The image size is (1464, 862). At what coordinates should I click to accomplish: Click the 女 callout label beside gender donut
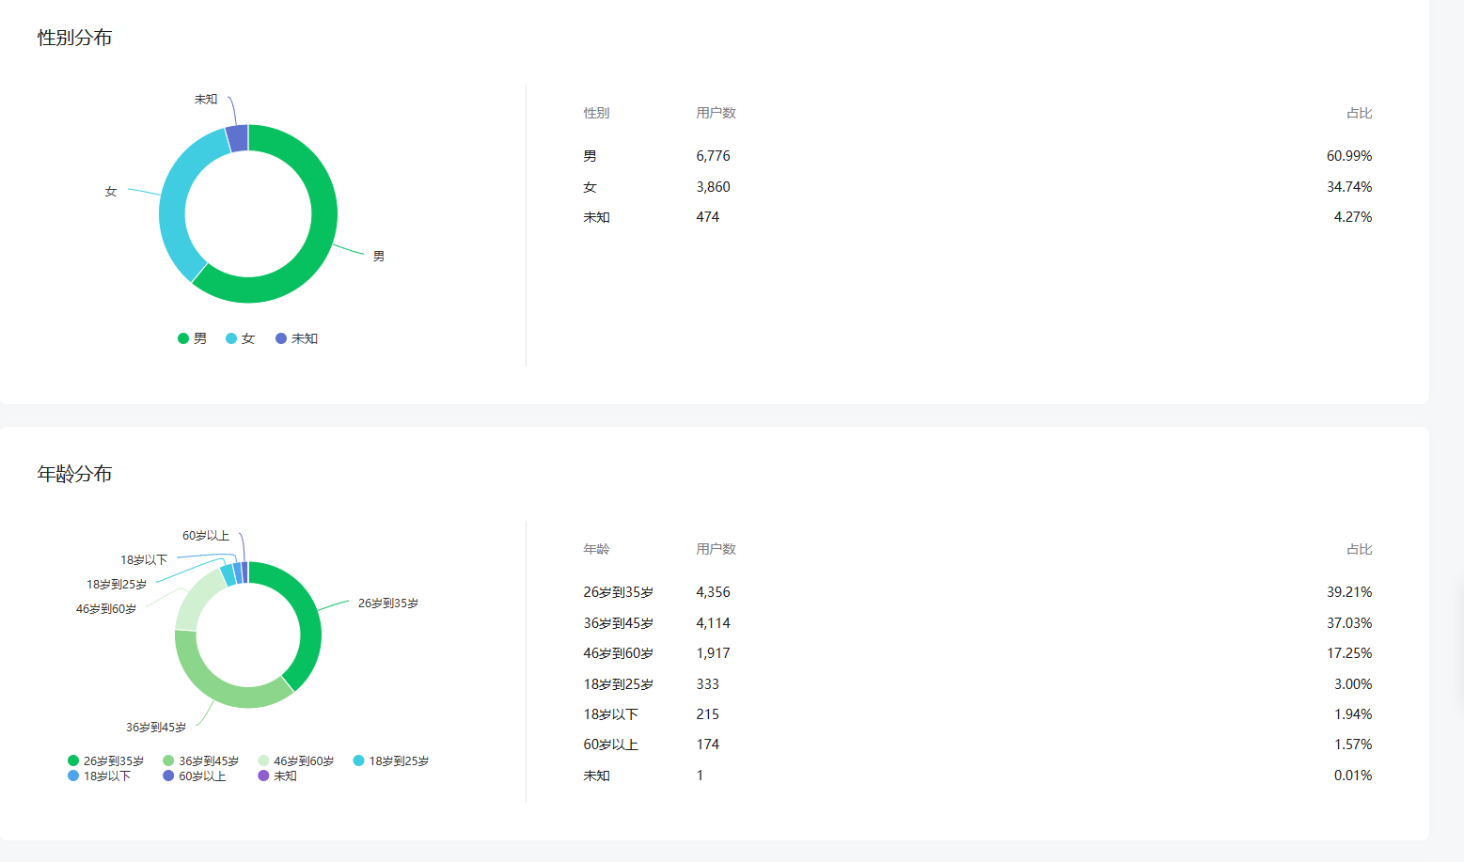pos(111,192)
